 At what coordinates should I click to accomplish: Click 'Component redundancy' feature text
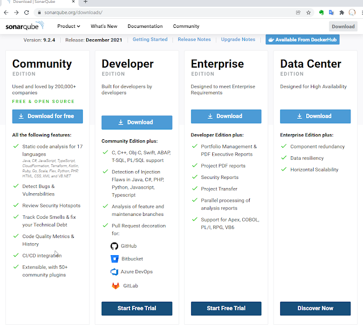(x=318, y=147)
